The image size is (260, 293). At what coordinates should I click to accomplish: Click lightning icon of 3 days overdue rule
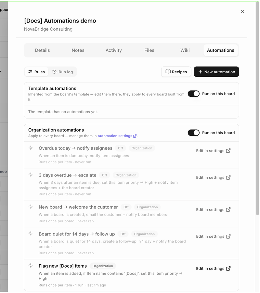pyautogui.click(x=31, y=175)
